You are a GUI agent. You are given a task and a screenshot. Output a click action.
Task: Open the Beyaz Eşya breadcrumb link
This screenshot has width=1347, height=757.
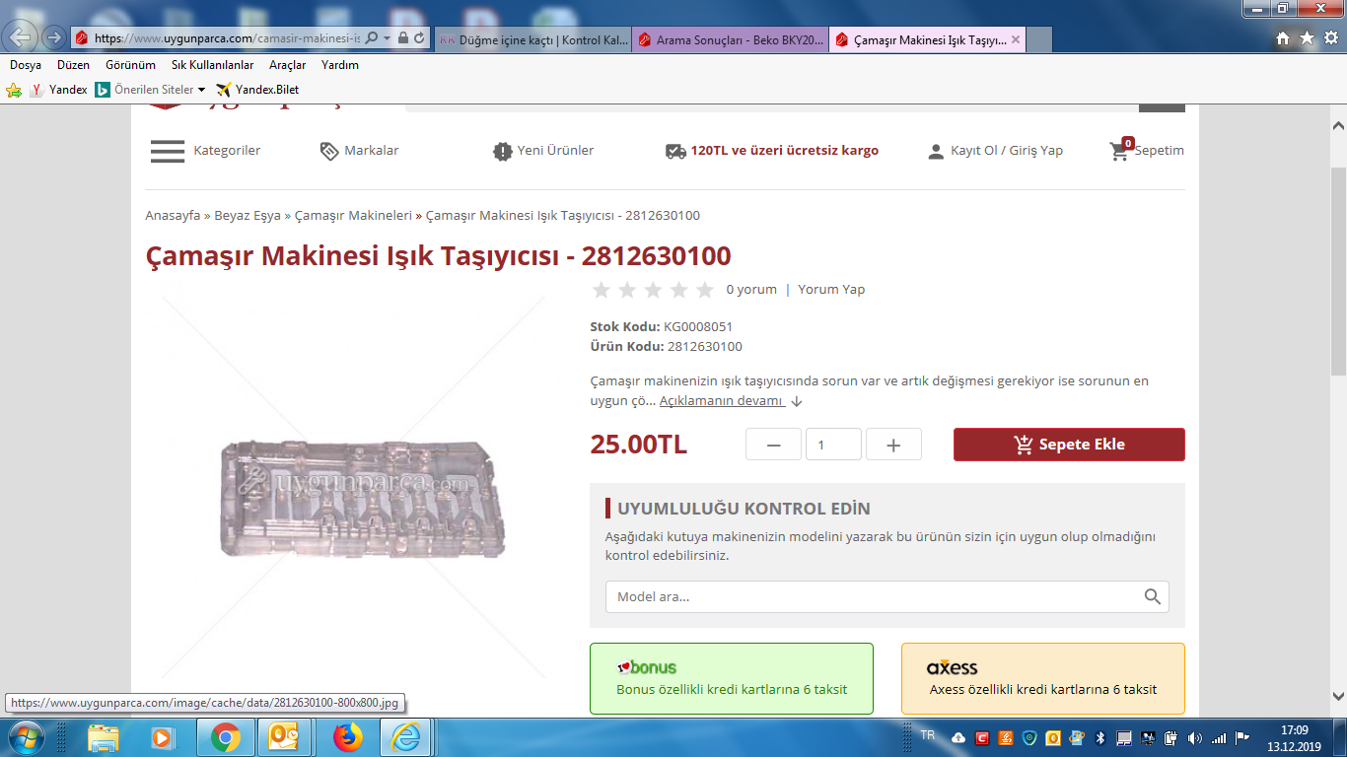pos(248,216)
